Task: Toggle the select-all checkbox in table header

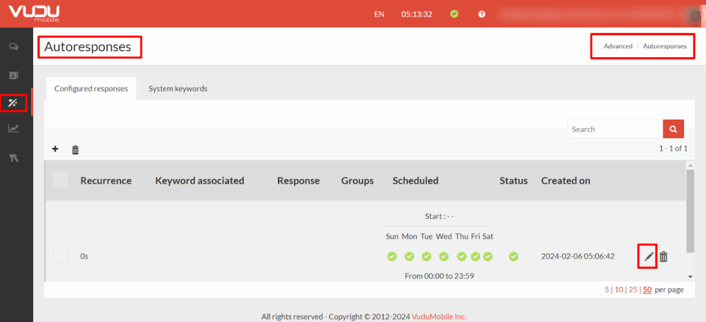Action: [61, 180]
